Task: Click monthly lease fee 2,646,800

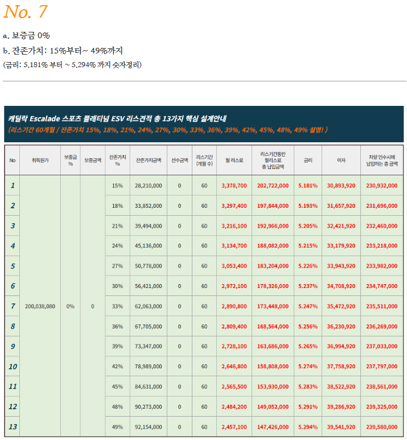Action: pos(234,367)
